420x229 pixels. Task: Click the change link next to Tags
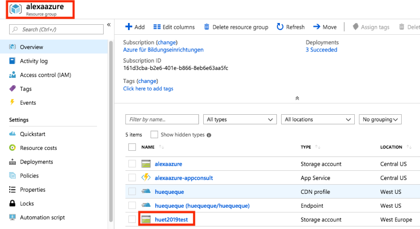147,81
